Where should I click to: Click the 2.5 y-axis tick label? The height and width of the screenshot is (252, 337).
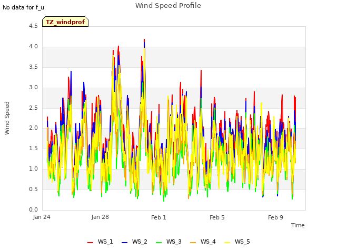[33, 108]
